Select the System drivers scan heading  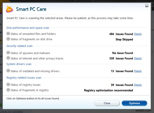click(x=19, y=64)
